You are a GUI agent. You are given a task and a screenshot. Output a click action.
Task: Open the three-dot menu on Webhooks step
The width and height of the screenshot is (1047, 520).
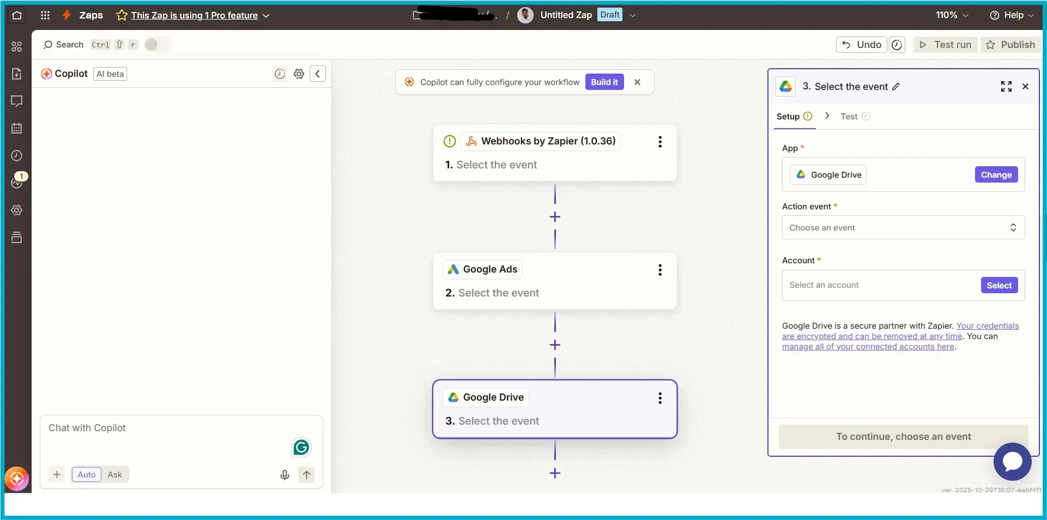660,142
